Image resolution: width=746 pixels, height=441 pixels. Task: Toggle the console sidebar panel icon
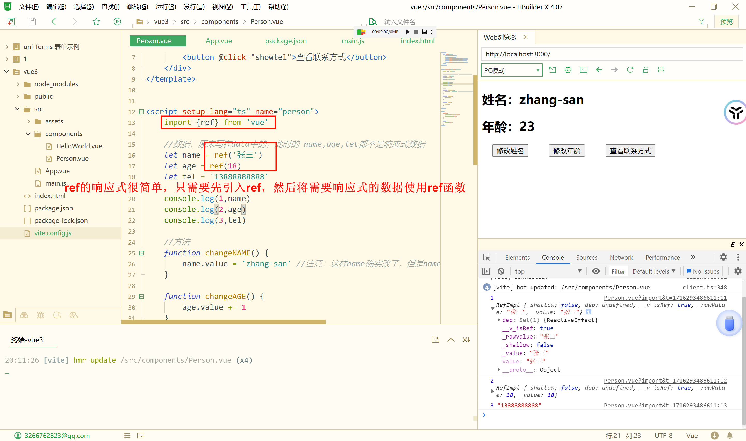(x=486, y=271)
